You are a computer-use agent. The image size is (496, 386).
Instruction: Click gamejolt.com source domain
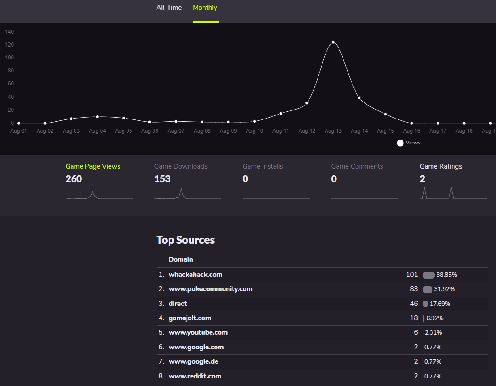coord(190,318)
